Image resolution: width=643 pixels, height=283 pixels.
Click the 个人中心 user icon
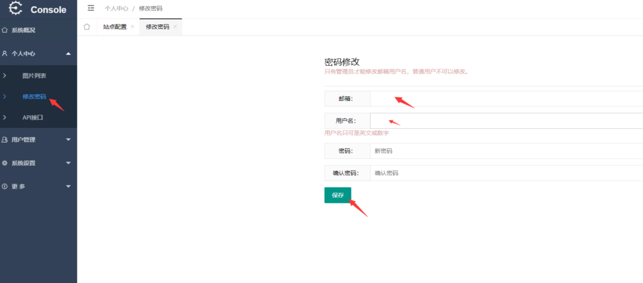coord(5,54)
